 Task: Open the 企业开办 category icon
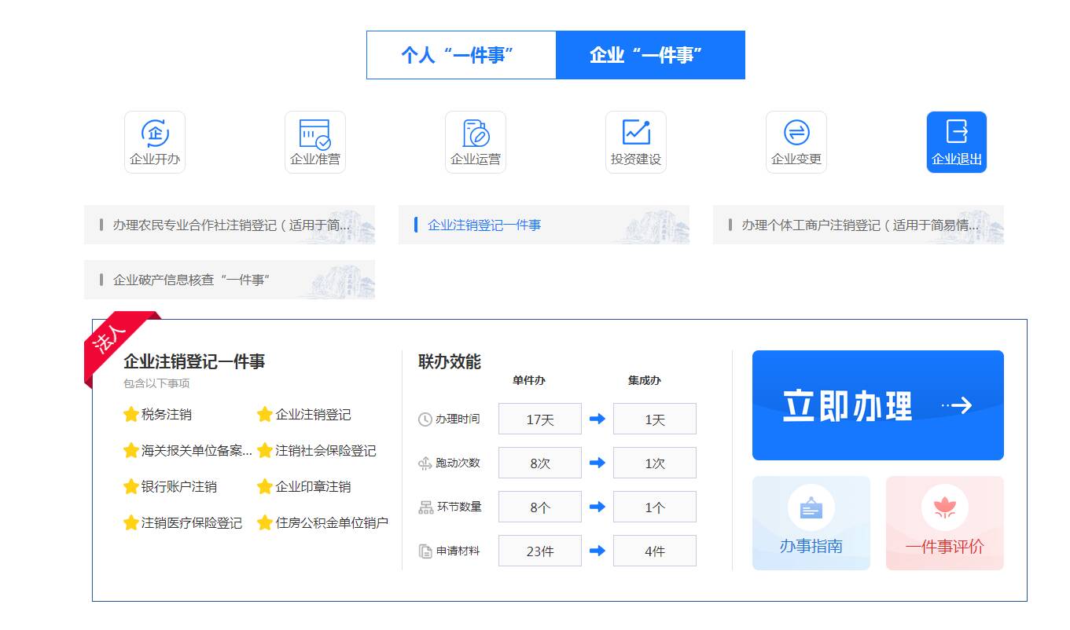[155, 142]
